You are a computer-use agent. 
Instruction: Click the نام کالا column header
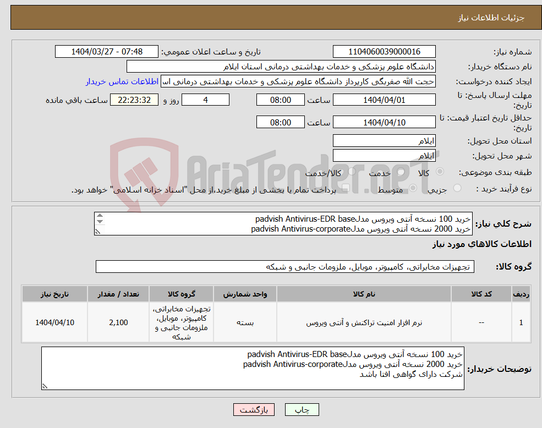pos(364,294)
